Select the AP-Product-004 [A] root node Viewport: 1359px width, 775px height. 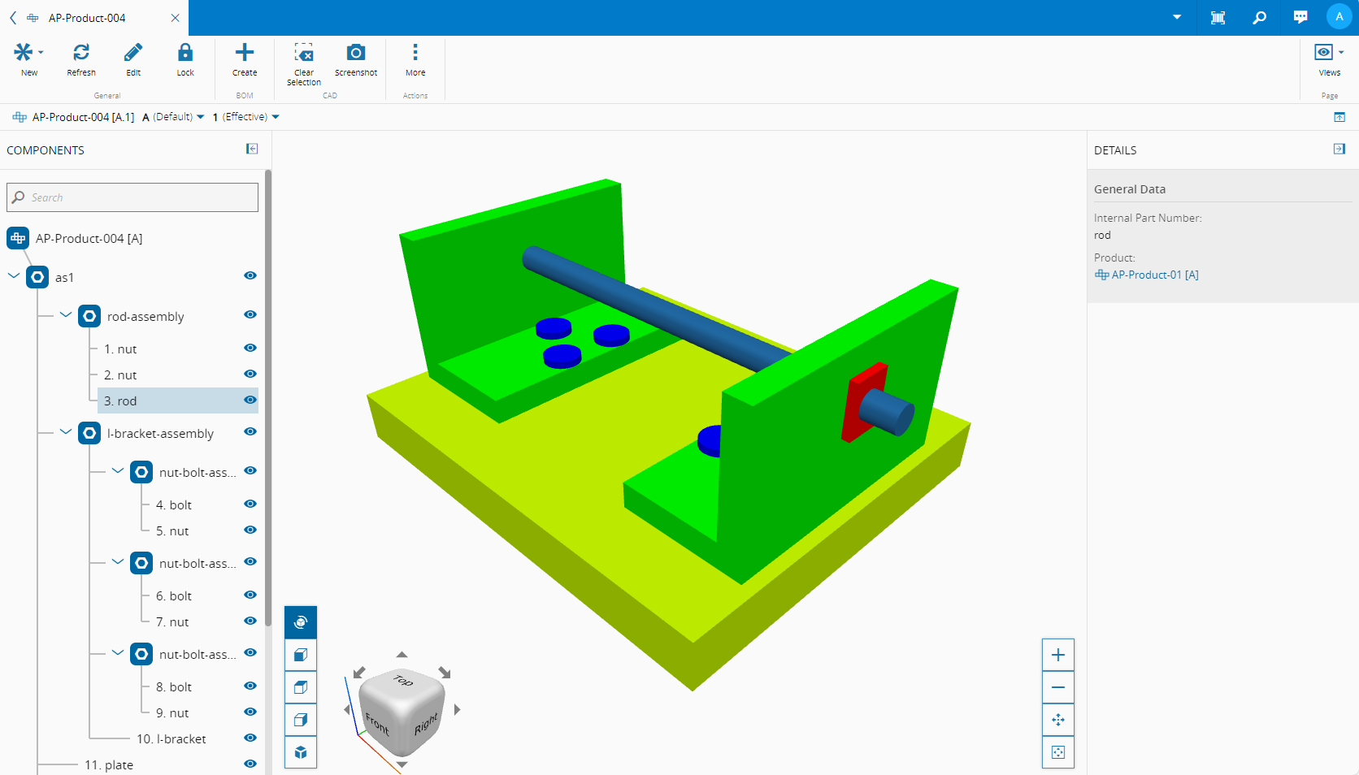89,238
